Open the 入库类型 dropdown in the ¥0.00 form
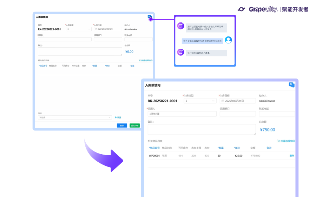This screenshot has height=197, width=316. [79, 29]
